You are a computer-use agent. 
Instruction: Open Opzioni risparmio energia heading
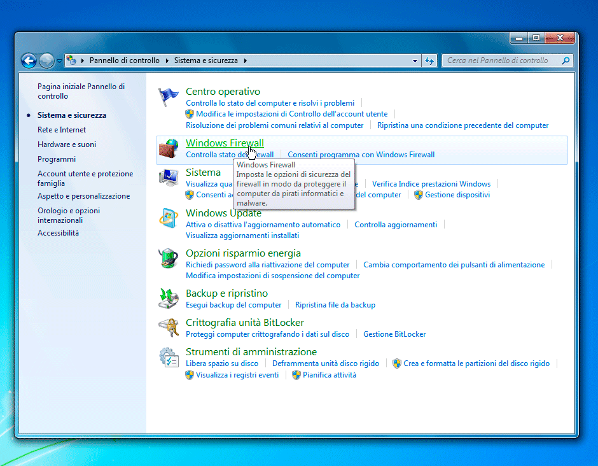pos(243,253)
